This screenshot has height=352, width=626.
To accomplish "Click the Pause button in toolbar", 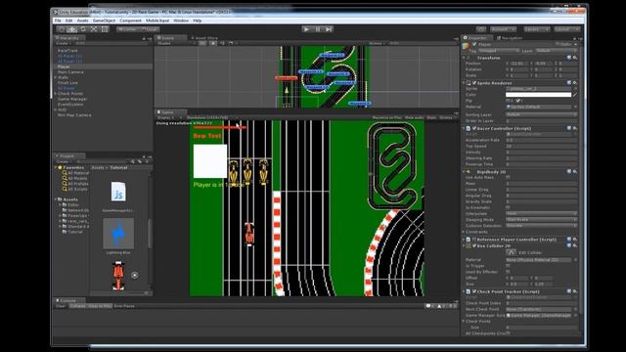I will pos(317,29).
